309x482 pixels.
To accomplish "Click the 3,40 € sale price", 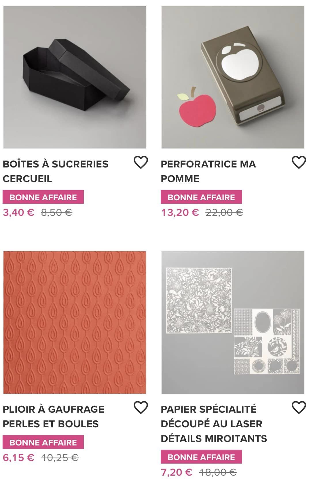I will point(18,213).
